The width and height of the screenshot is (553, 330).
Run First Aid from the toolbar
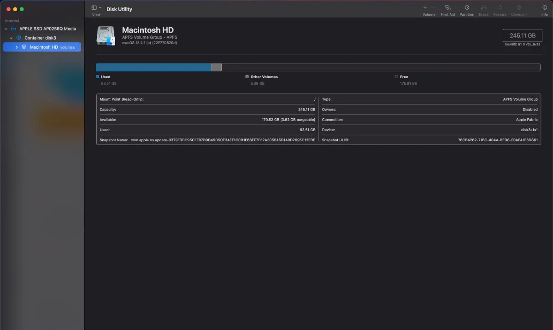click(448, 8)
